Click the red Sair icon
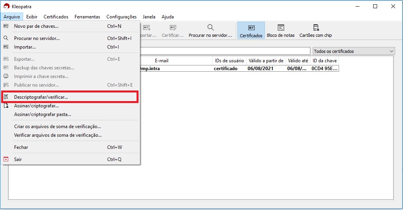Screen dimensions: 403x210 [6, 159]
